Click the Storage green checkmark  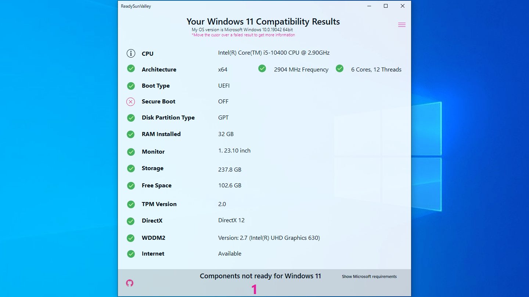131,168
